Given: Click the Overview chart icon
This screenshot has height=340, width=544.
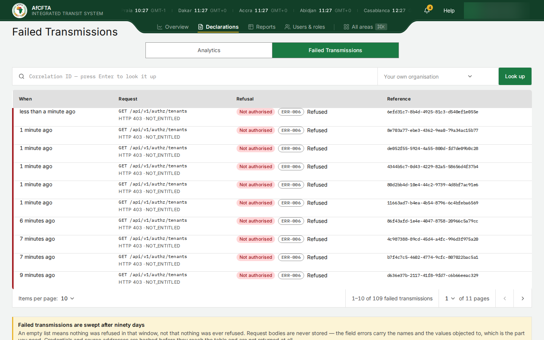Looking at the screenshot, I should (x=160, y=27).
